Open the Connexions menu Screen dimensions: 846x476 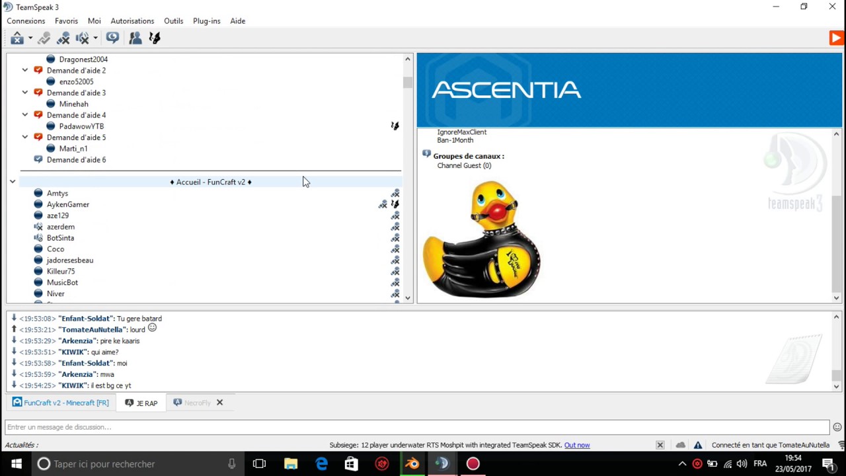(26, 21)
